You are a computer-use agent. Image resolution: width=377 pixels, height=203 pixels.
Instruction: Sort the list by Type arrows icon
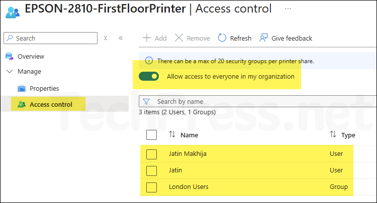(333, 134)
